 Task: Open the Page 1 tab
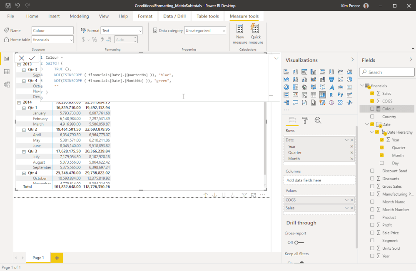(x=38, y=258)
